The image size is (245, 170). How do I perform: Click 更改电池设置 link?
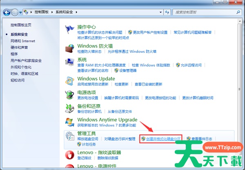coord(88,98)
